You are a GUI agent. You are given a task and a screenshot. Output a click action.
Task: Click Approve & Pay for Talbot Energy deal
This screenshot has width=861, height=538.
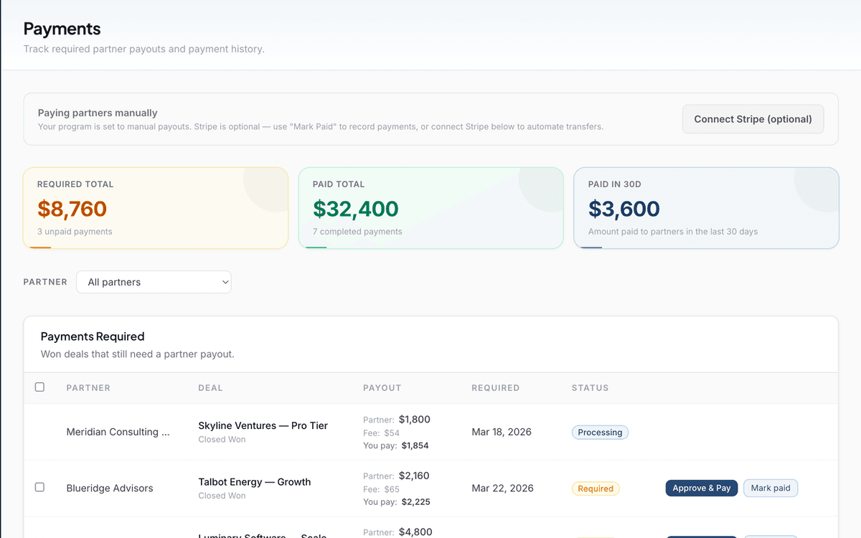[x=701, y=488]
